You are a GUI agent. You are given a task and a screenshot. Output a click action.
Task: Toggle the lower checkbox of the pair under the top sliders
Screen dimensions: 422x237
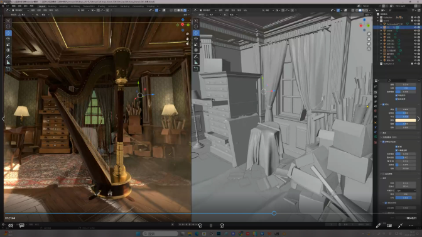[396, 99]
